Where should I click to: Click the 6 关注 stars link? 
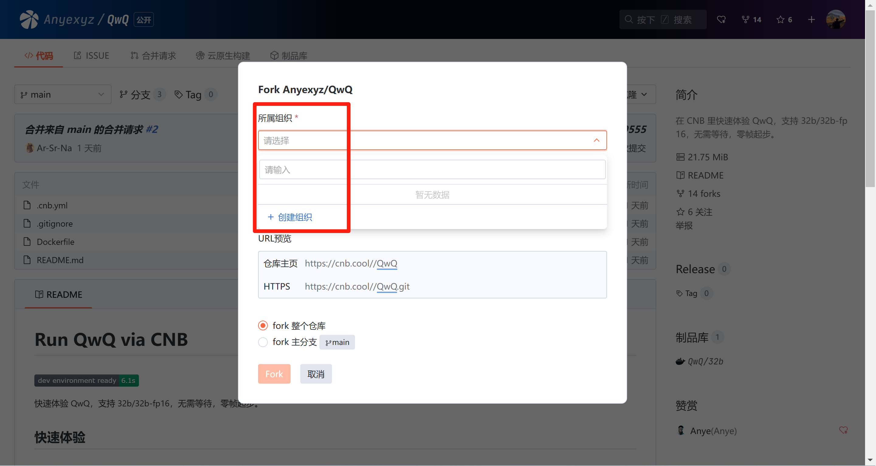point(694,212)
